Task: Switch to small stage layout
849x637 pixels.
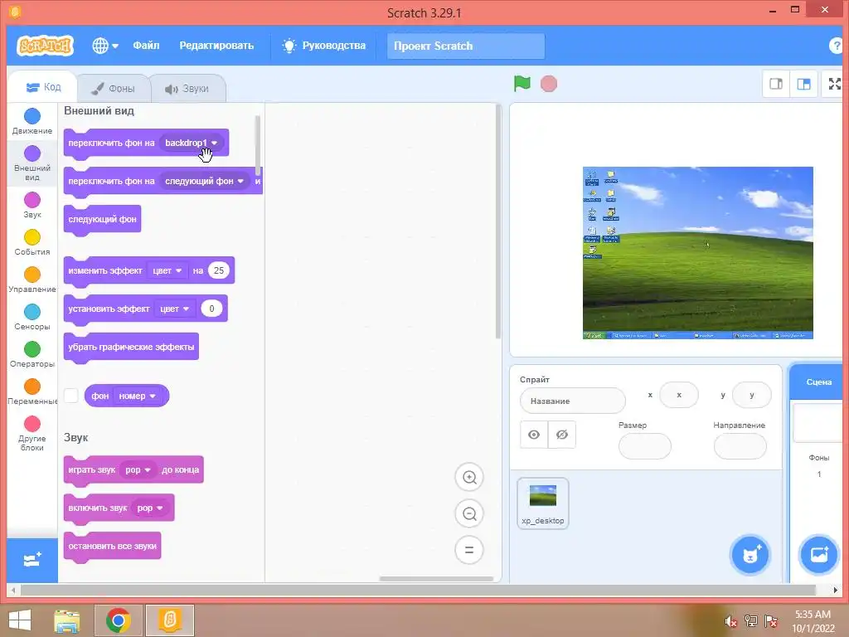Action: point(776,84)
